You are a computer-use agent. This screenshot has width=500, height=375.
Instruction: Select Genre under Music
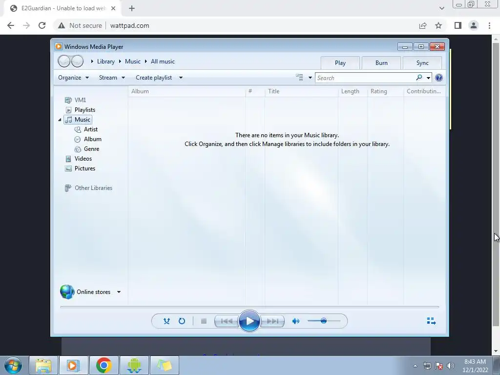[x=87, y=149]
